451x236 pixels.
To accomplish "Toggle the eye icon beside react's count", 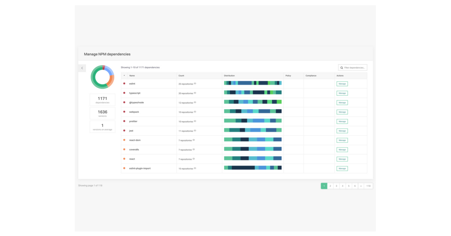I will (x=194, y=158).
